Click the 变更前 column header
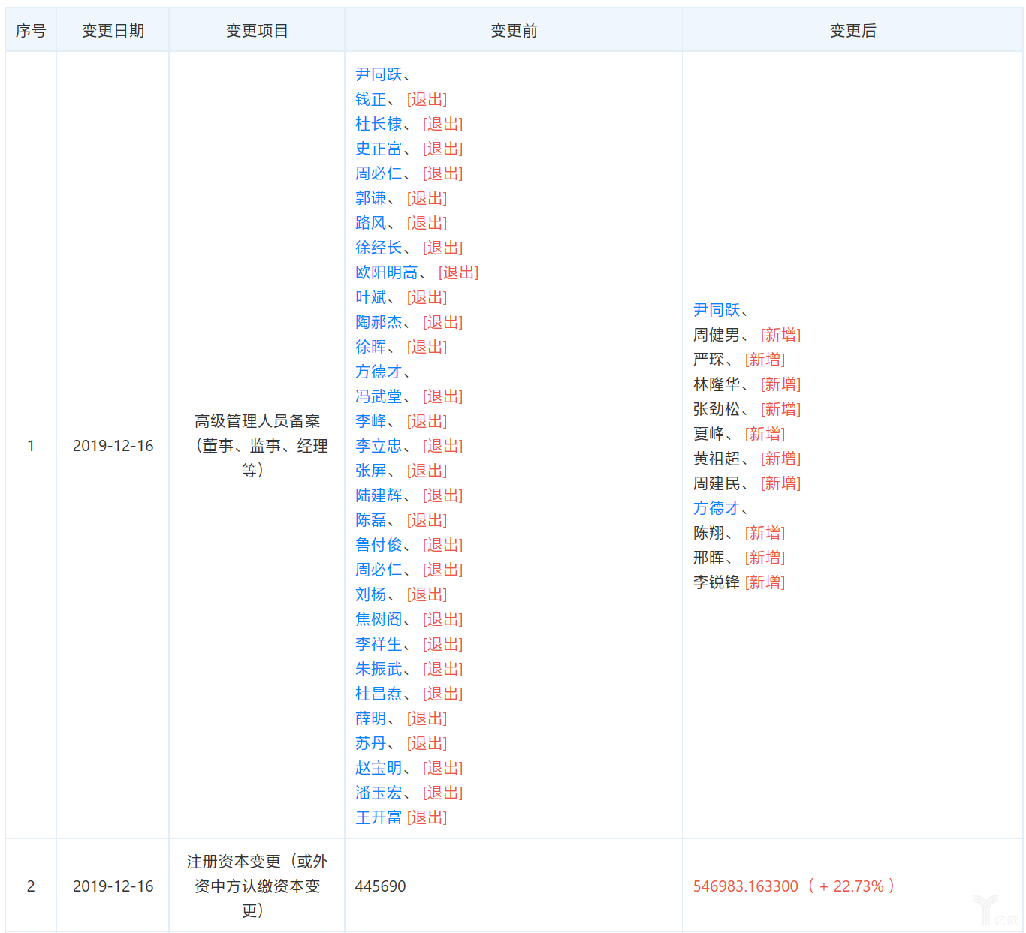The image size is (1026, 933). click(x=514, y=31)
